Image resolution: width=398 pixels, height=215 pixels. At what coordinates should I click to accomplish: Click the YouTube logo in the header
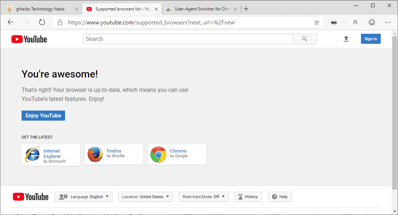[29, 39]
